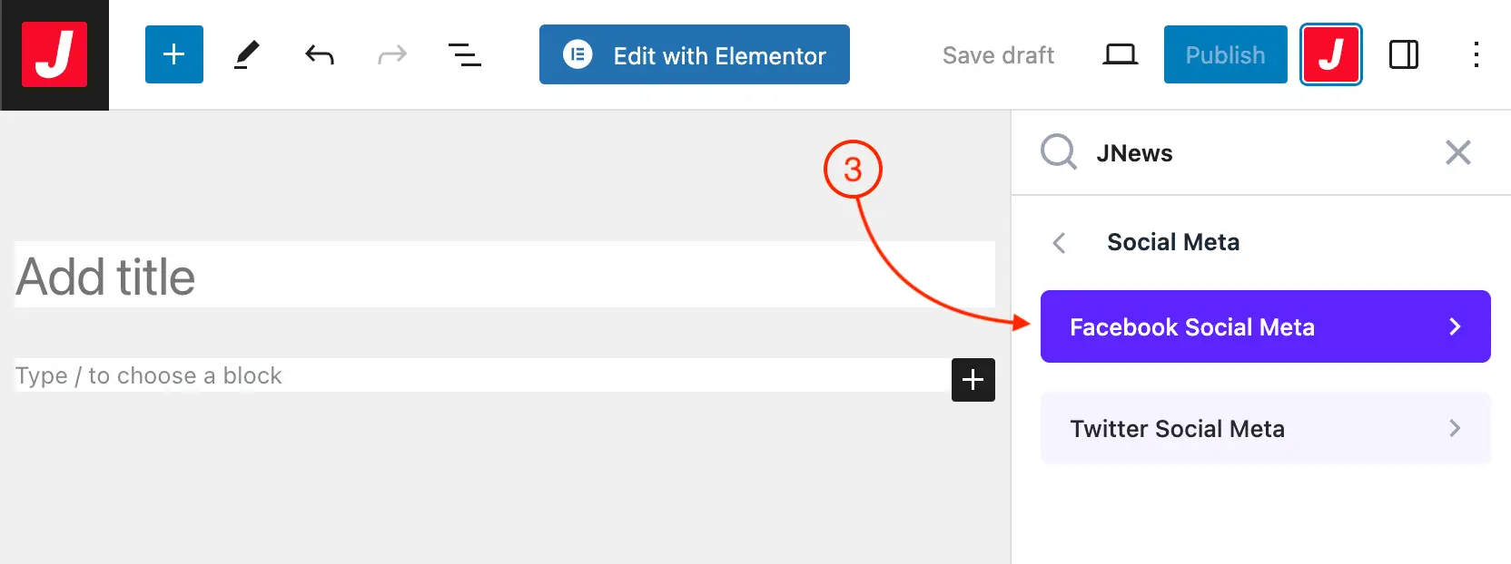Click the search magnifier icon in JNews panel
Screen dimensions: 1511x564
[1059, 152]
